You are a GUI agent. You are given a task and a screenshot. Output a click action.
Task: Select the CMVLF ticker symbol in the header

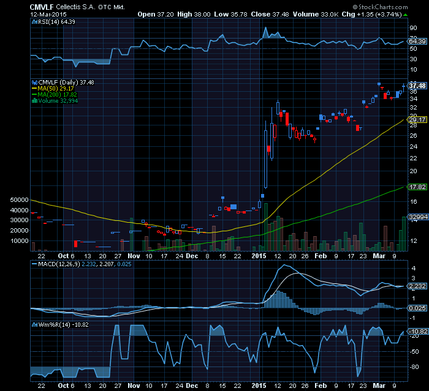42,7
